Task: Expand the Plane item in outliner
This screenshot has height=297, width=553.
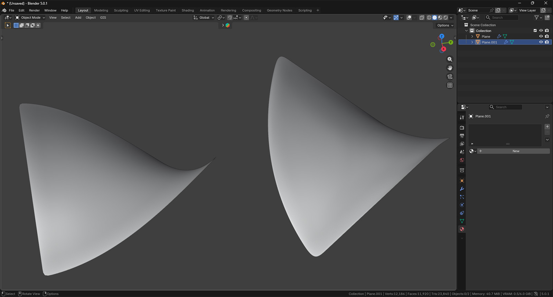Action: [472, 37]
